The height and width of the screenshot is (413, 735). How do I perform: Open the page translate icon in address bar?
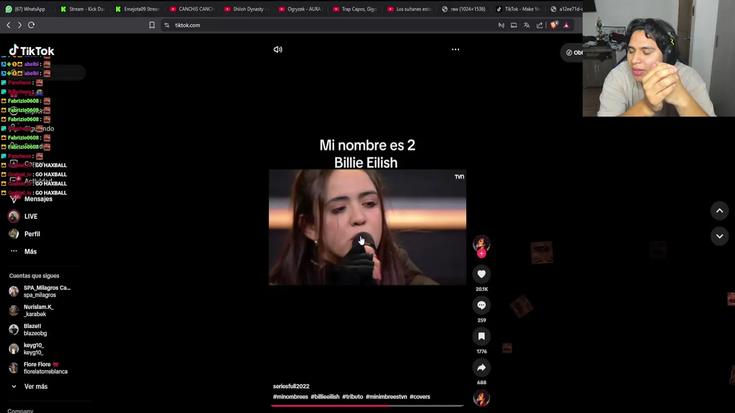527,25
